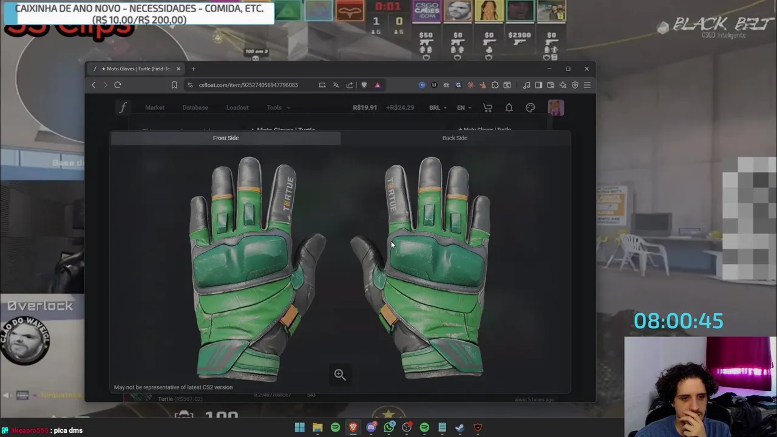Open the translate page icon
Viewport: 777px width, 437px height.
[336, 85]
